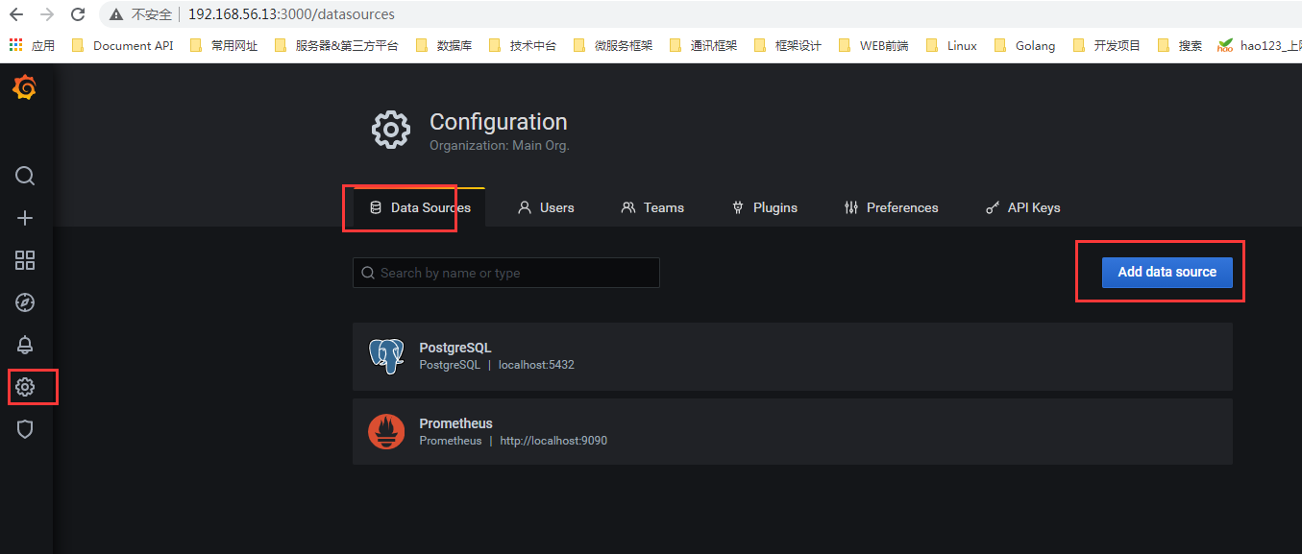Open the hao123 bookmark
Viewport: 1302px width, 554px height.
point(1260,45)
